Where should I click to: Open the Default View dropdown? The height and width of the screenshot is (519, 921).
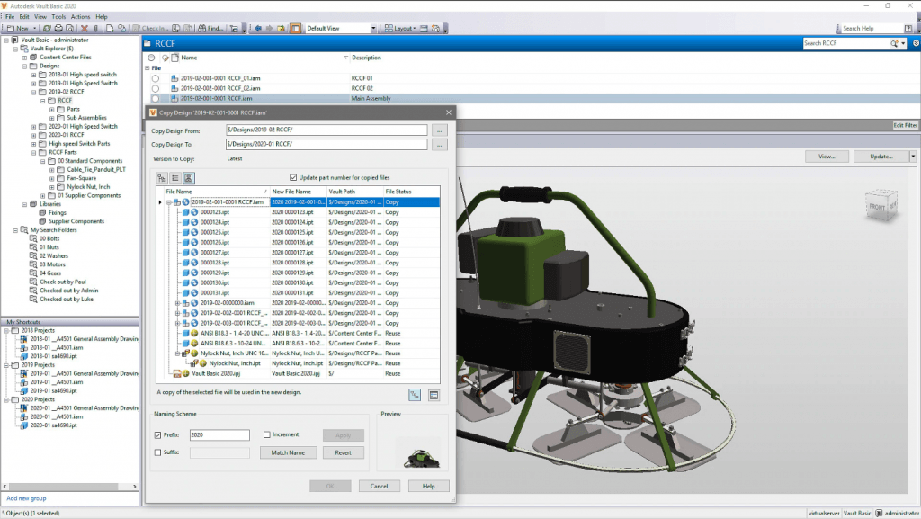point(373,28)
